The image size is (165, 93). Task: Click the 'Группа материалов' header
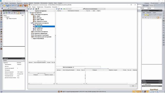[41, 11]
